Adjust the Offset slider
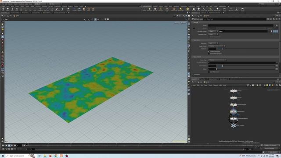Viewport: 281px width, 158px height. (x=246, y=69)
